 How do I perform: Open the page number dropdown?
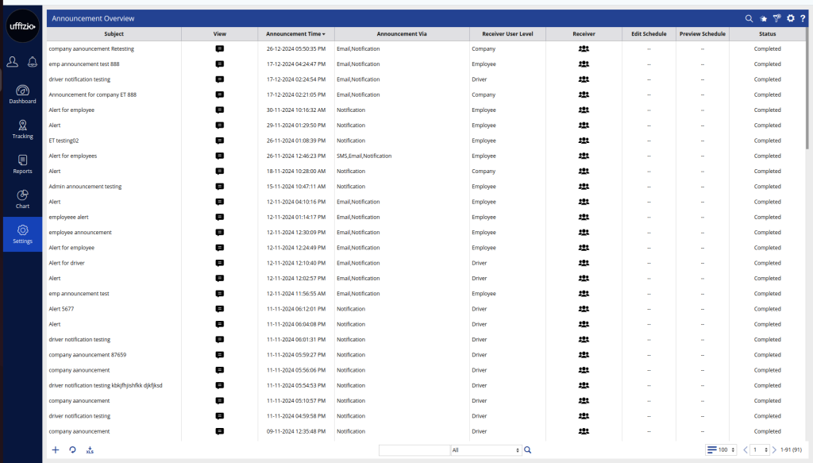pyautogui.click(x=761, y=450)
